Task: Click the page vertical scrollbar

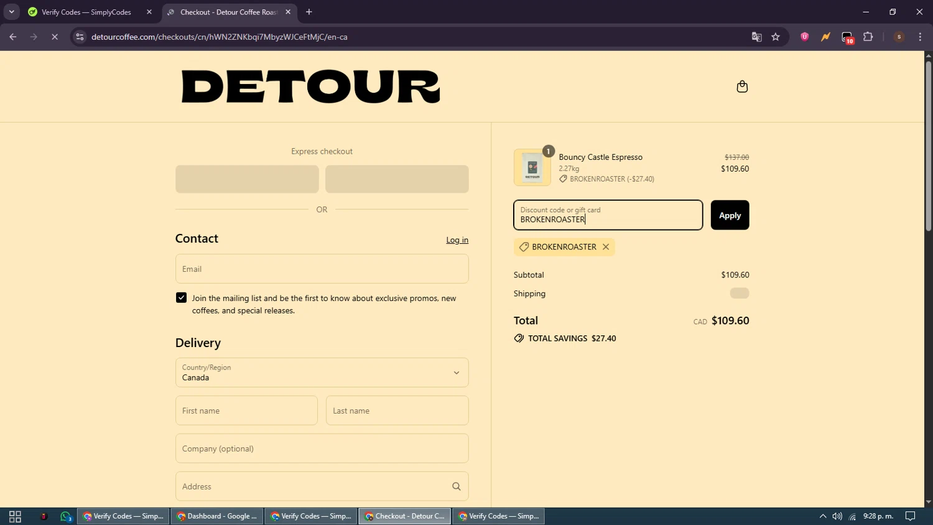Action: click(928, 146)
